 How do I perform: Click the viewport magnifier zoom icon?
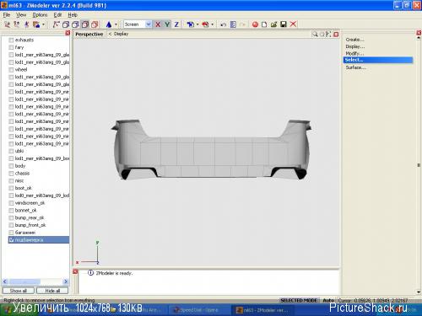coord(315,35)
